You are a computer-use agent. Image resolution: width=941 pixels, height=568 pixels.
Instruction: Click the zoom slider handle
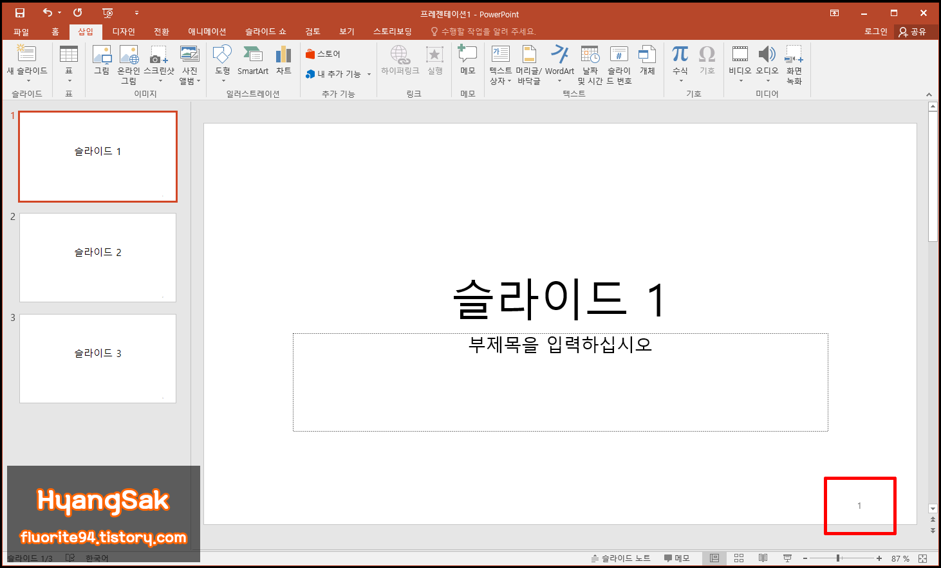tap(838, 558)
